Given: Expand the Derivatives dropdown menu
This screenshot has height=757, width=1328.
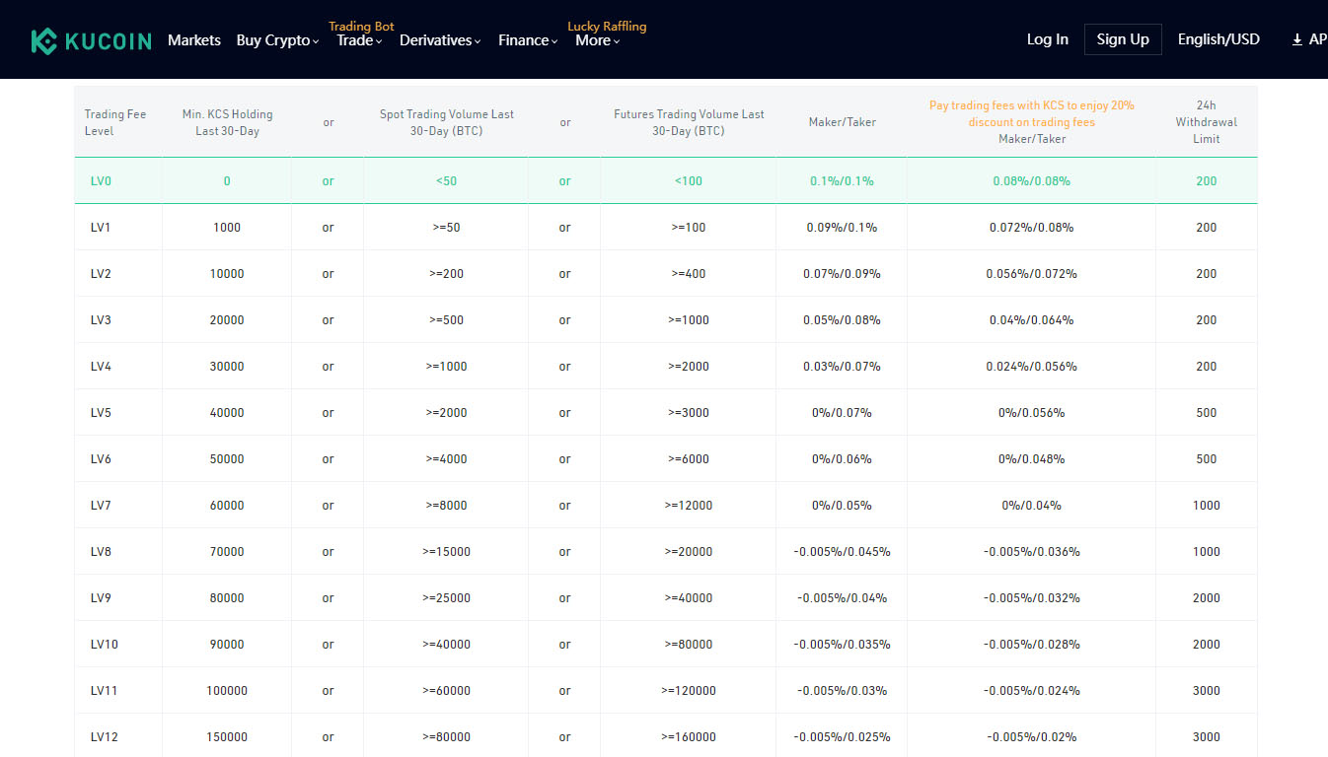Looking at the screenshot, I should (x=440, y=40).
